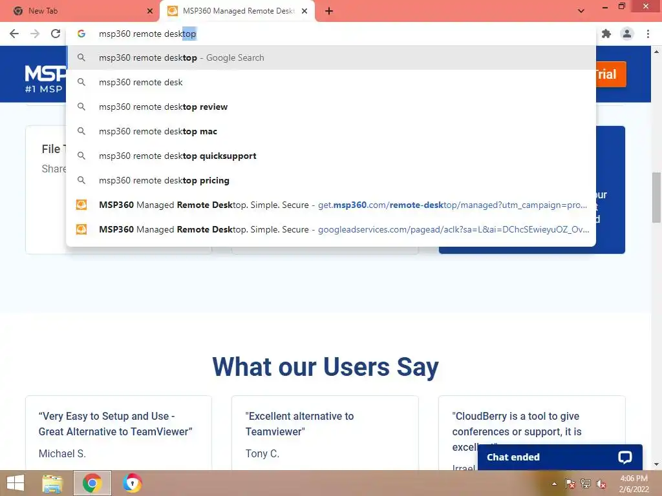The height and width of the screenshot is (496, 662).
Task: Close the New Tab tab
Action: click(150, 12)
